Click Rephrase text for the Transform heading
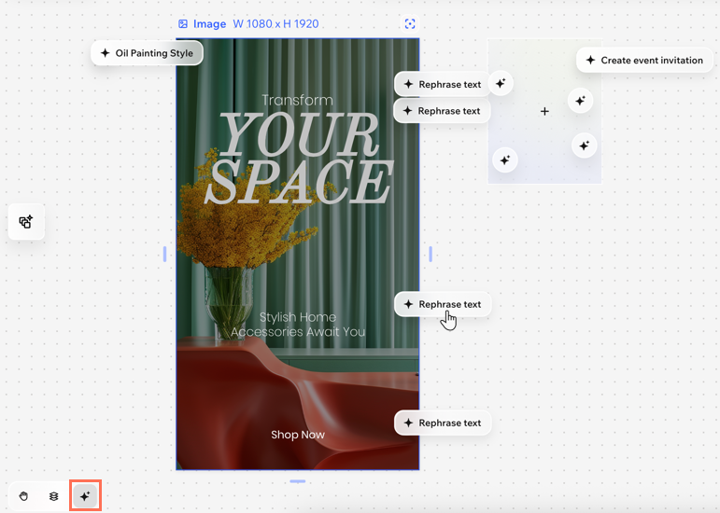The width and height of the screenshot is (720, 513). 443,84
